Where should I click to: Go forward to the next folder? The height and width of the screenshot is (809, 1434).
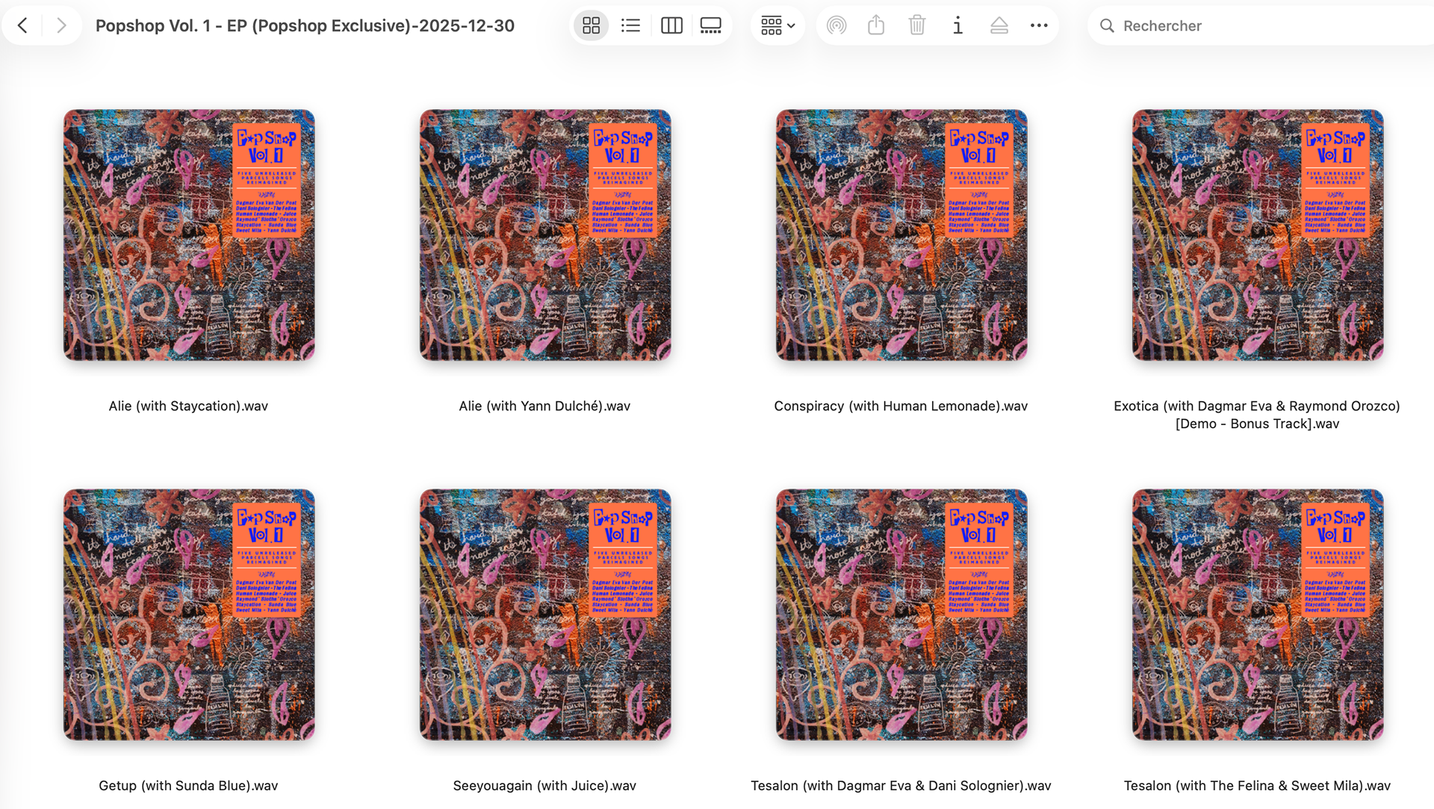[61, 25]
